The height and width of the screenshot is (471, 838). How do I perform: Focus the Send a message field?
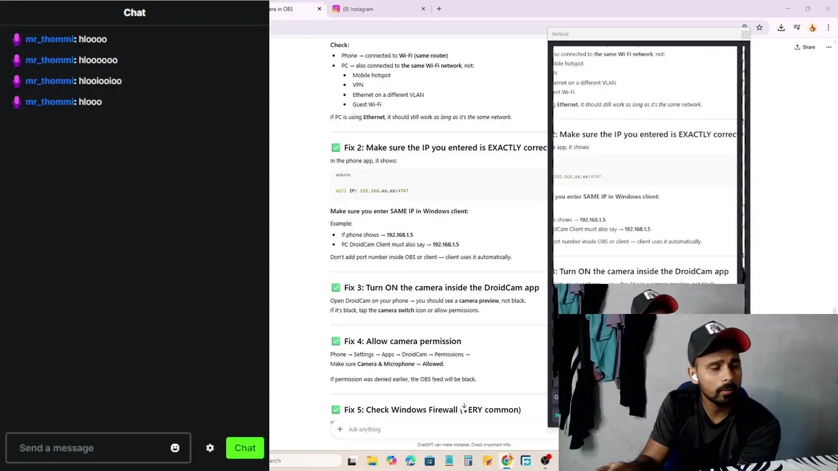click(x=98, y=448)
